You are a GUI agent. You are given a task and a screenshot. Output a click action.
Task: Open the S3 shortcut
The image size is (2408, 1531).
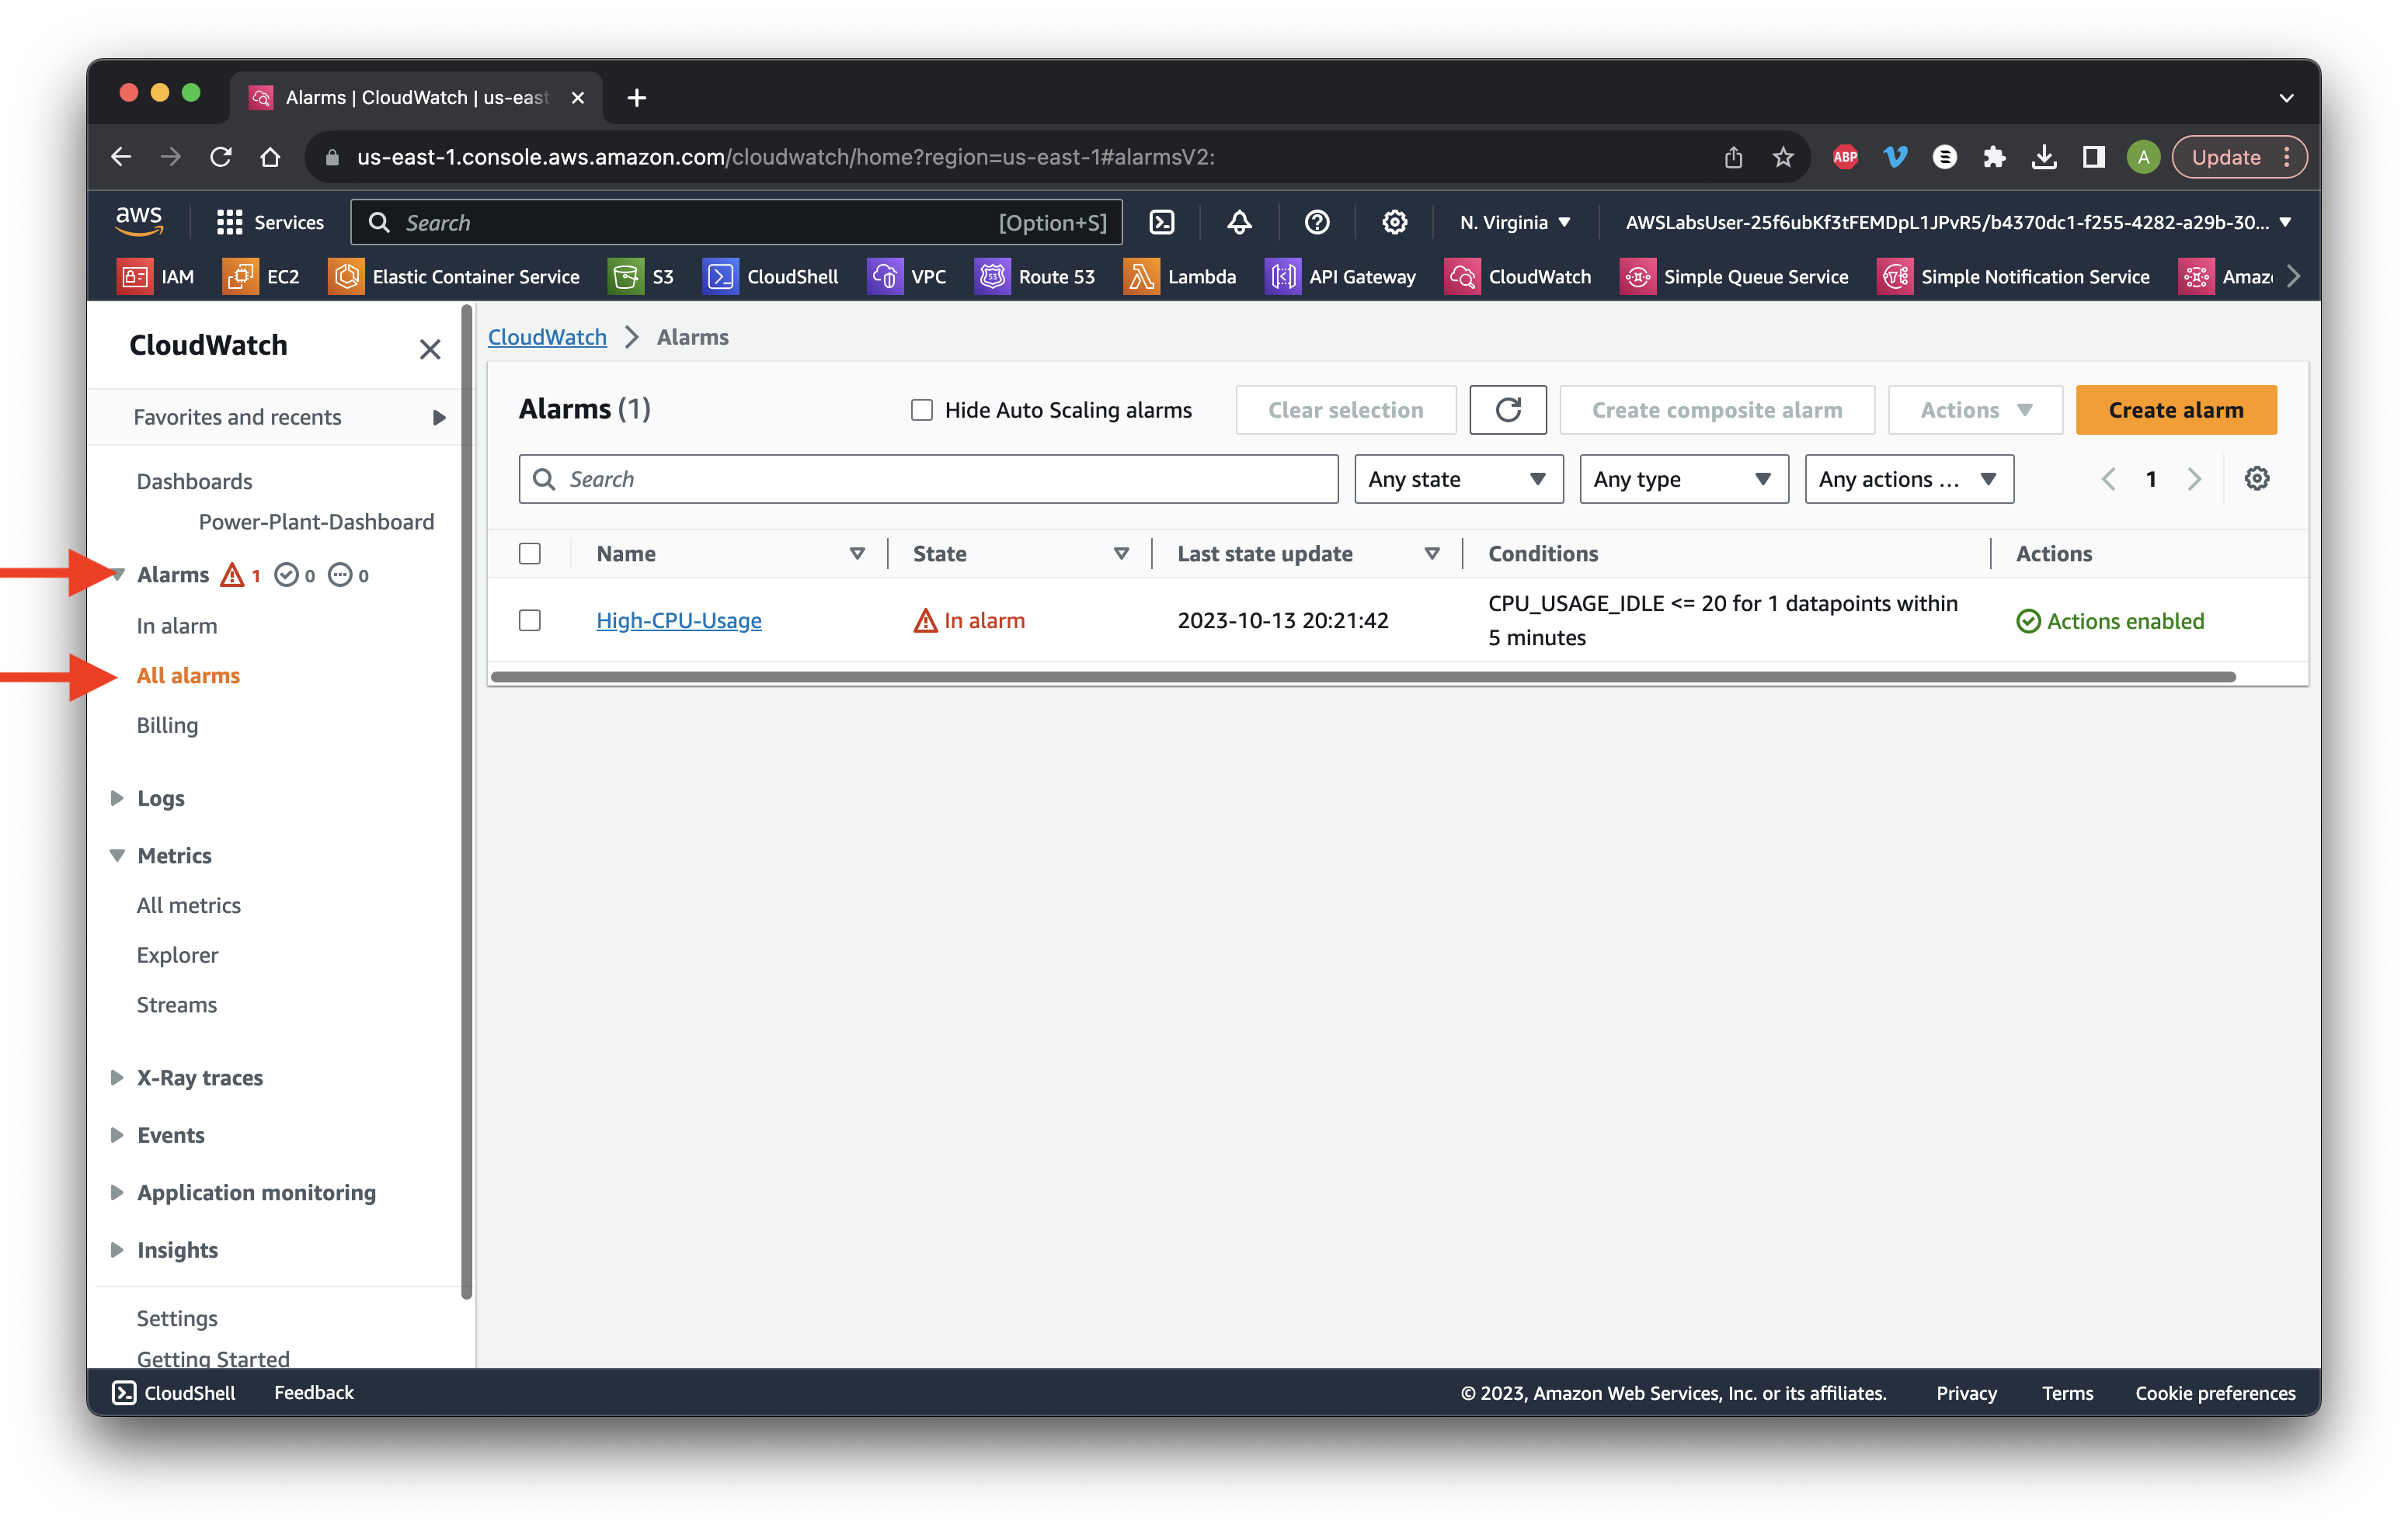click(x=642, y=277)
